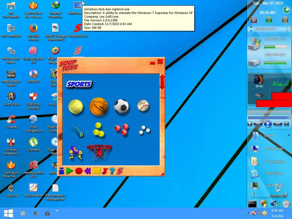This screenshot has width=292, height=219.
Task: Open UltraISO desktop icon
Action: pos(33,76)
